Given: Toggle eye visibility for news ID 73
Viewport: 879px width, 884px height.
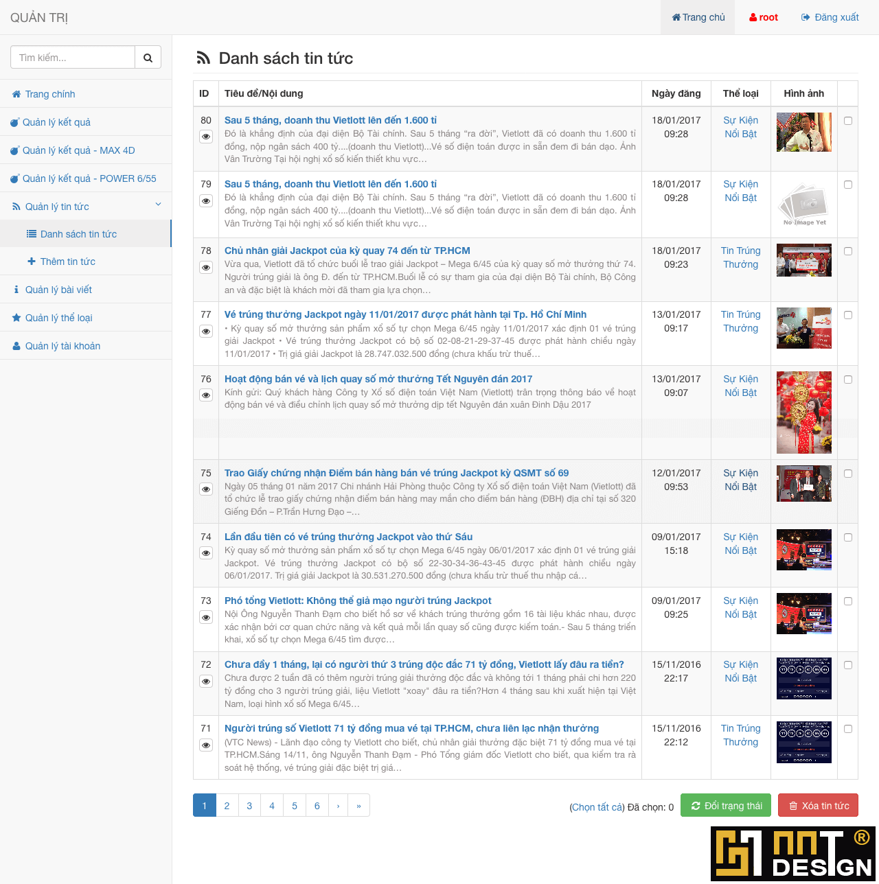Looking at the screenshot, I should coord(206,617).
